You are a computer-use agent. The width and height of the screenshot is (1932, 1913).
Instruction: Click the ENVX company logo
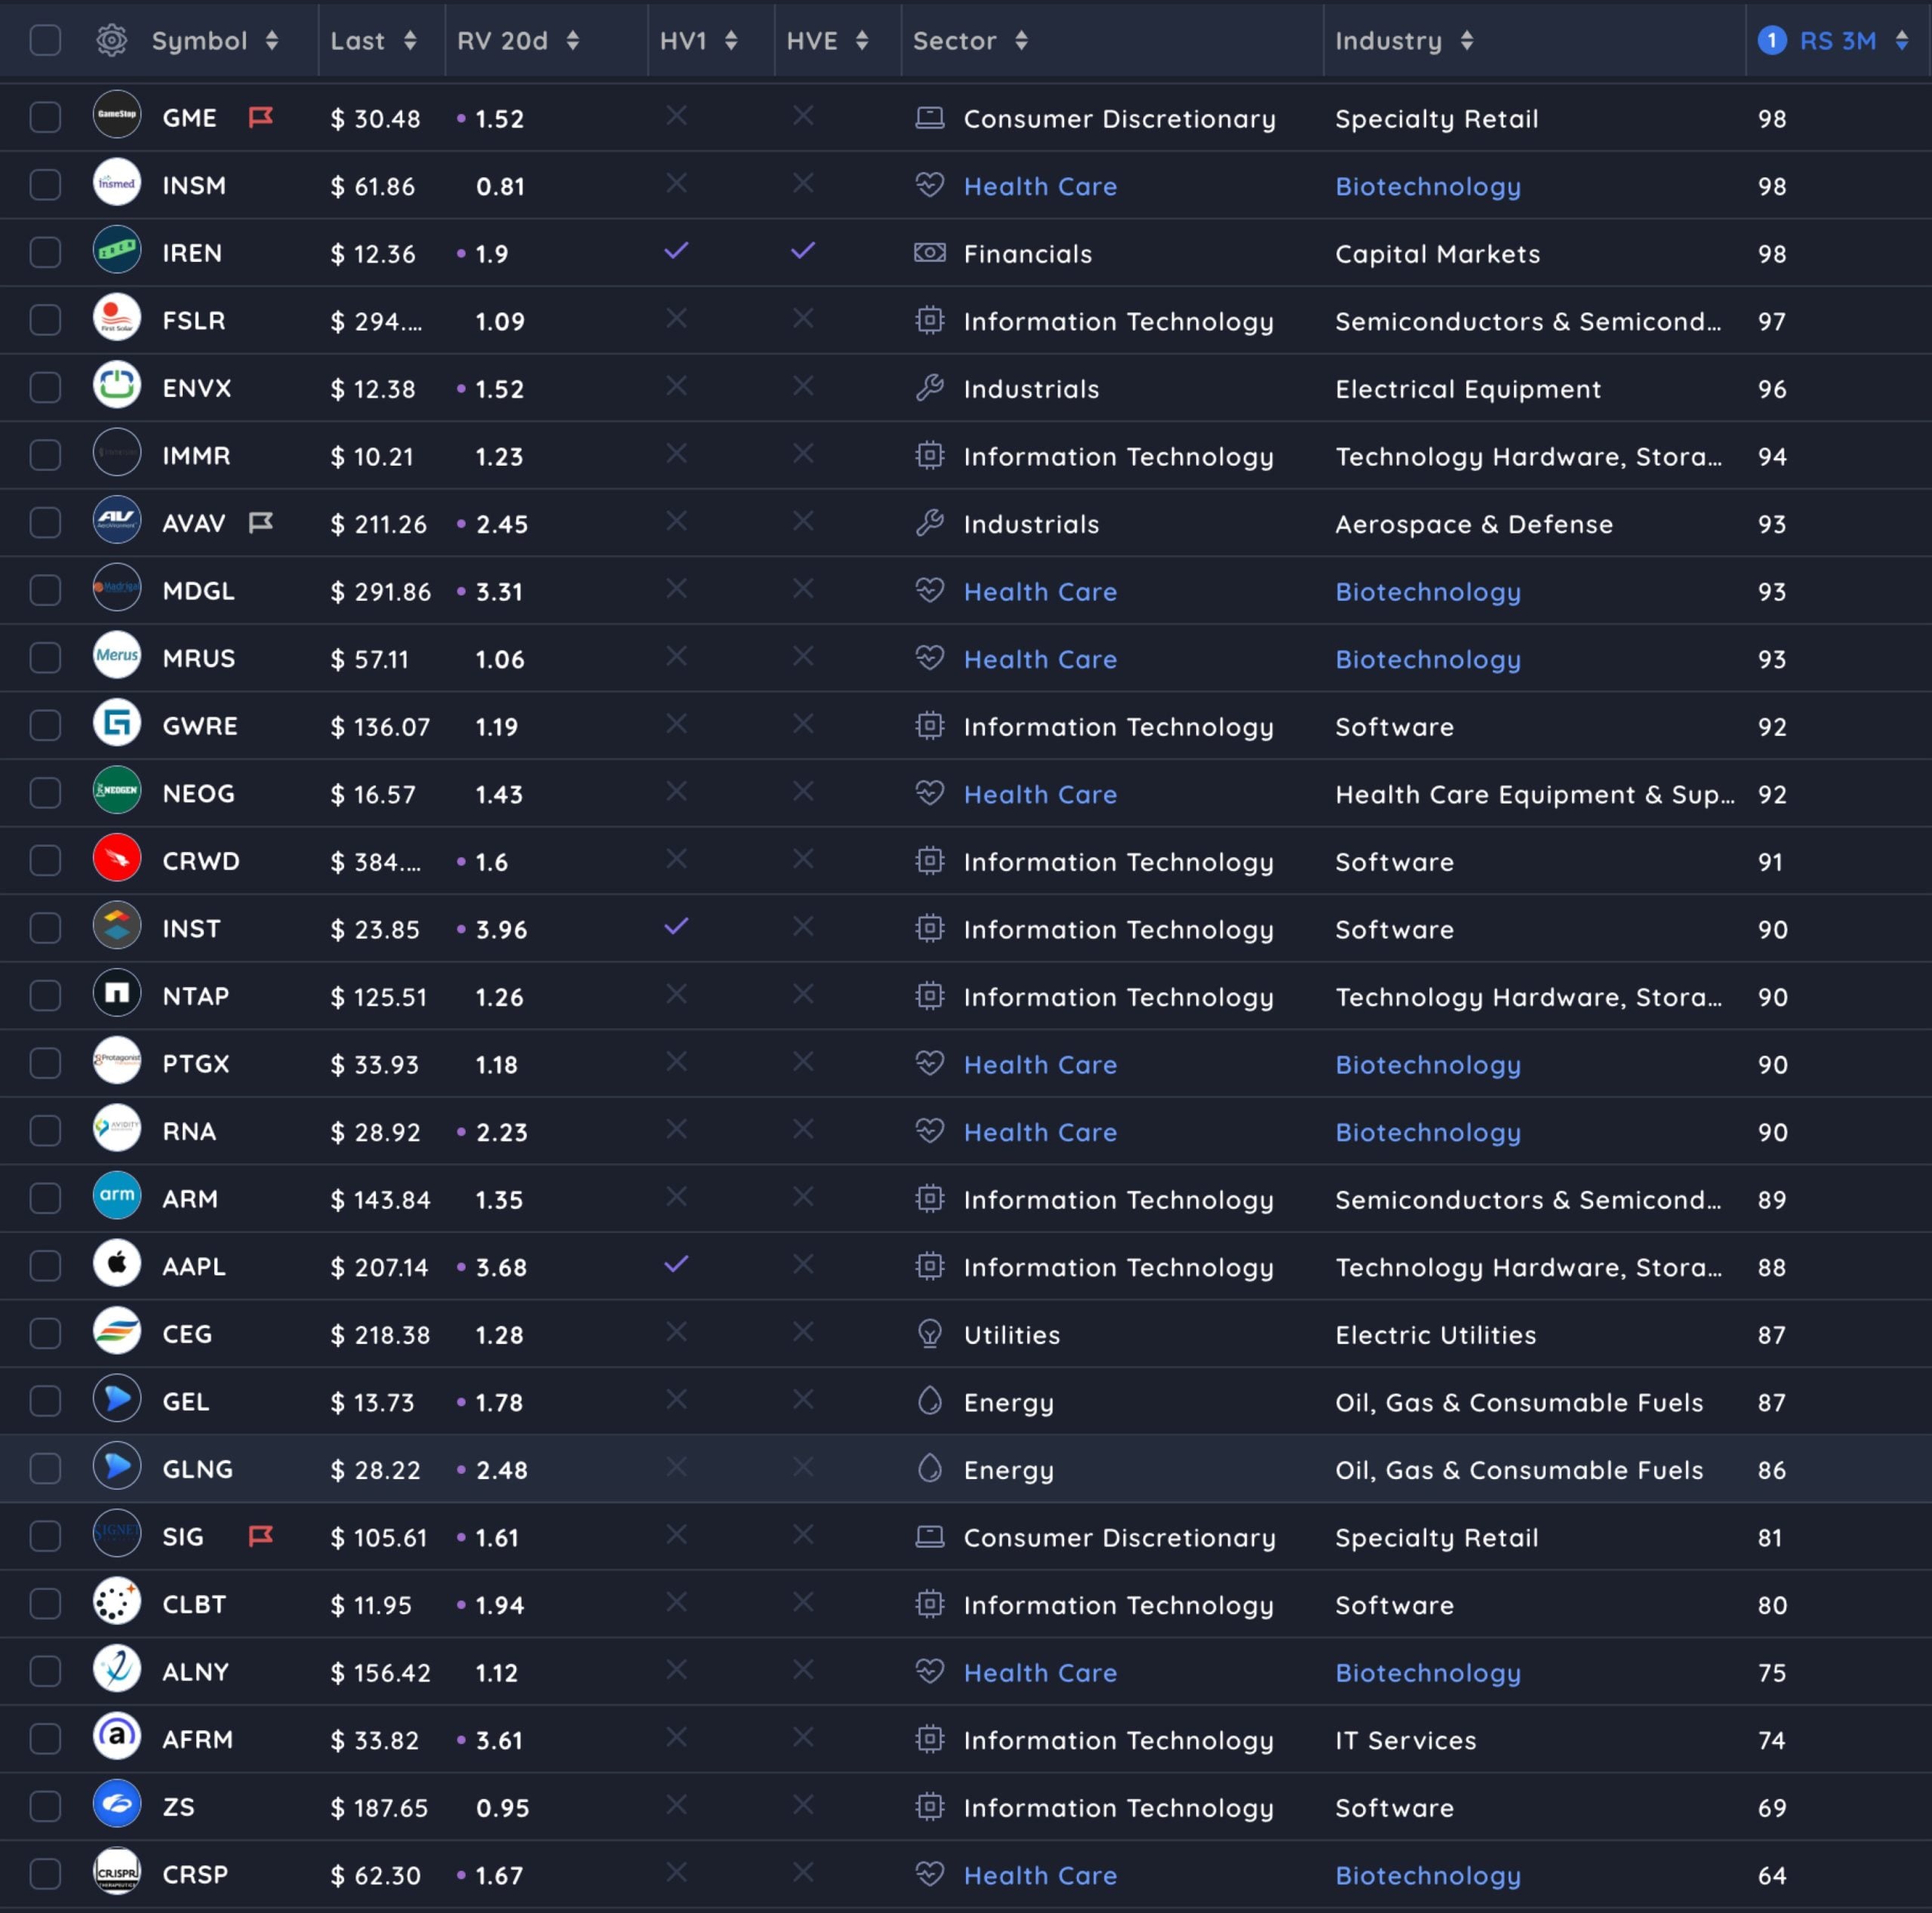117,385
